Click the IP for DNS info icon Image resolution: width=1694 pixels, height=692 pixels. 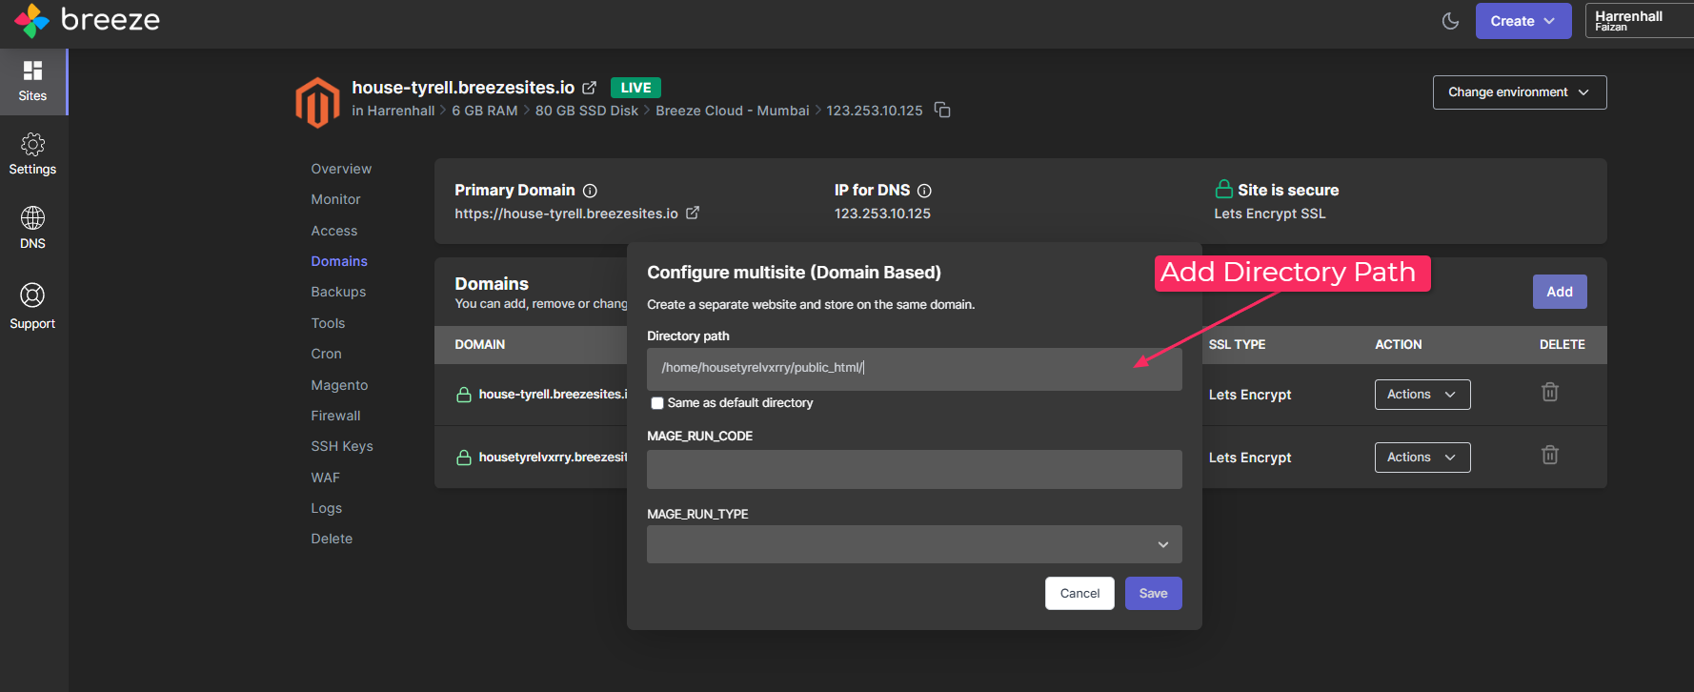coord(924,191)
